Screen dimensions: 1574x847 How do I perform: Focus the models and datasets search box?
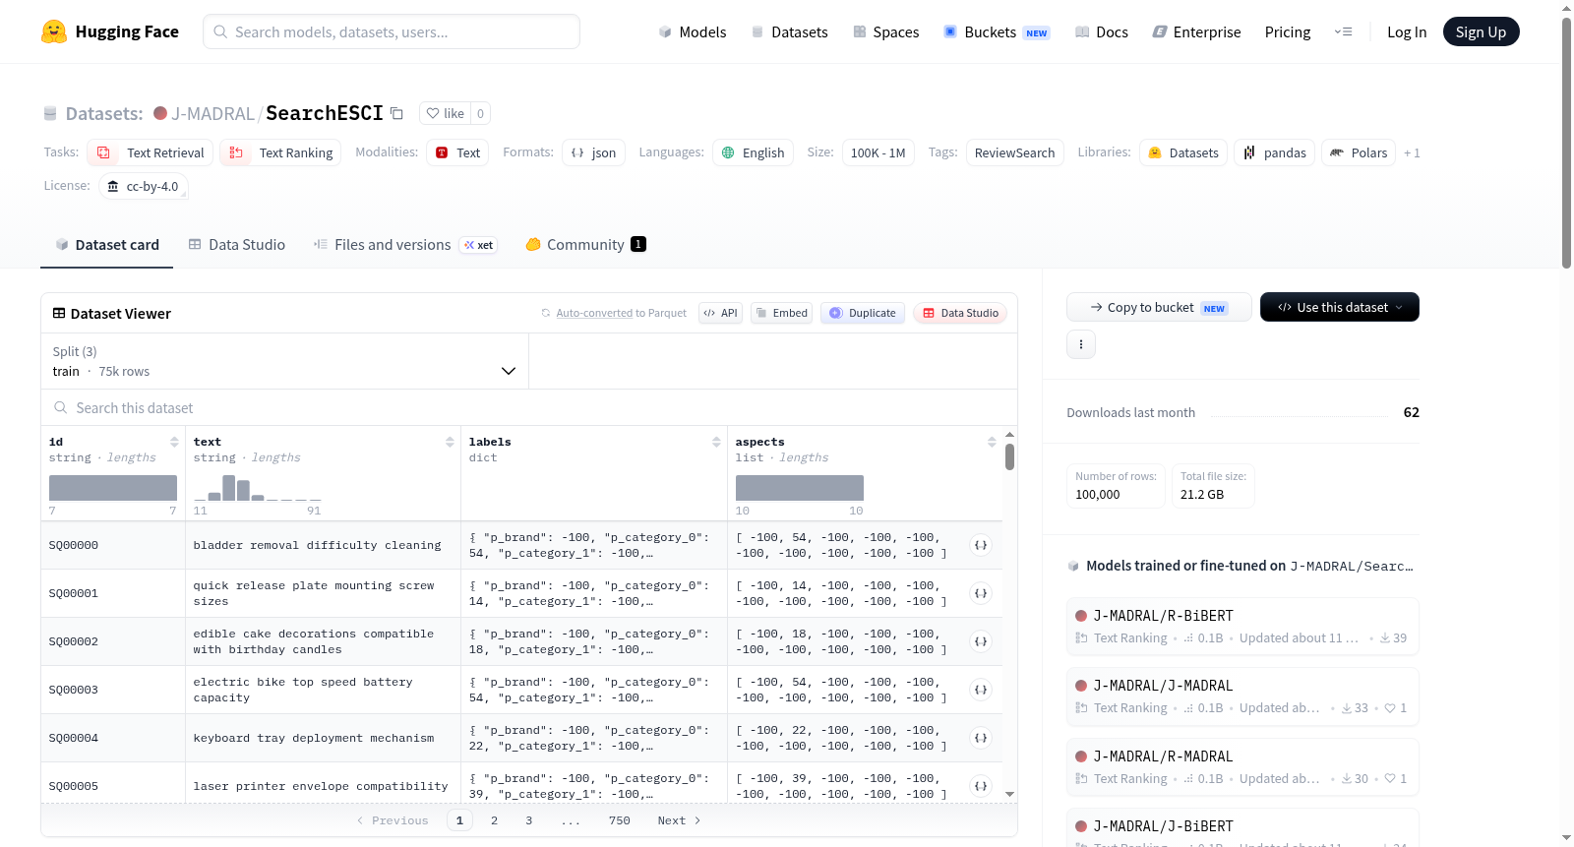tap(392, 31)
